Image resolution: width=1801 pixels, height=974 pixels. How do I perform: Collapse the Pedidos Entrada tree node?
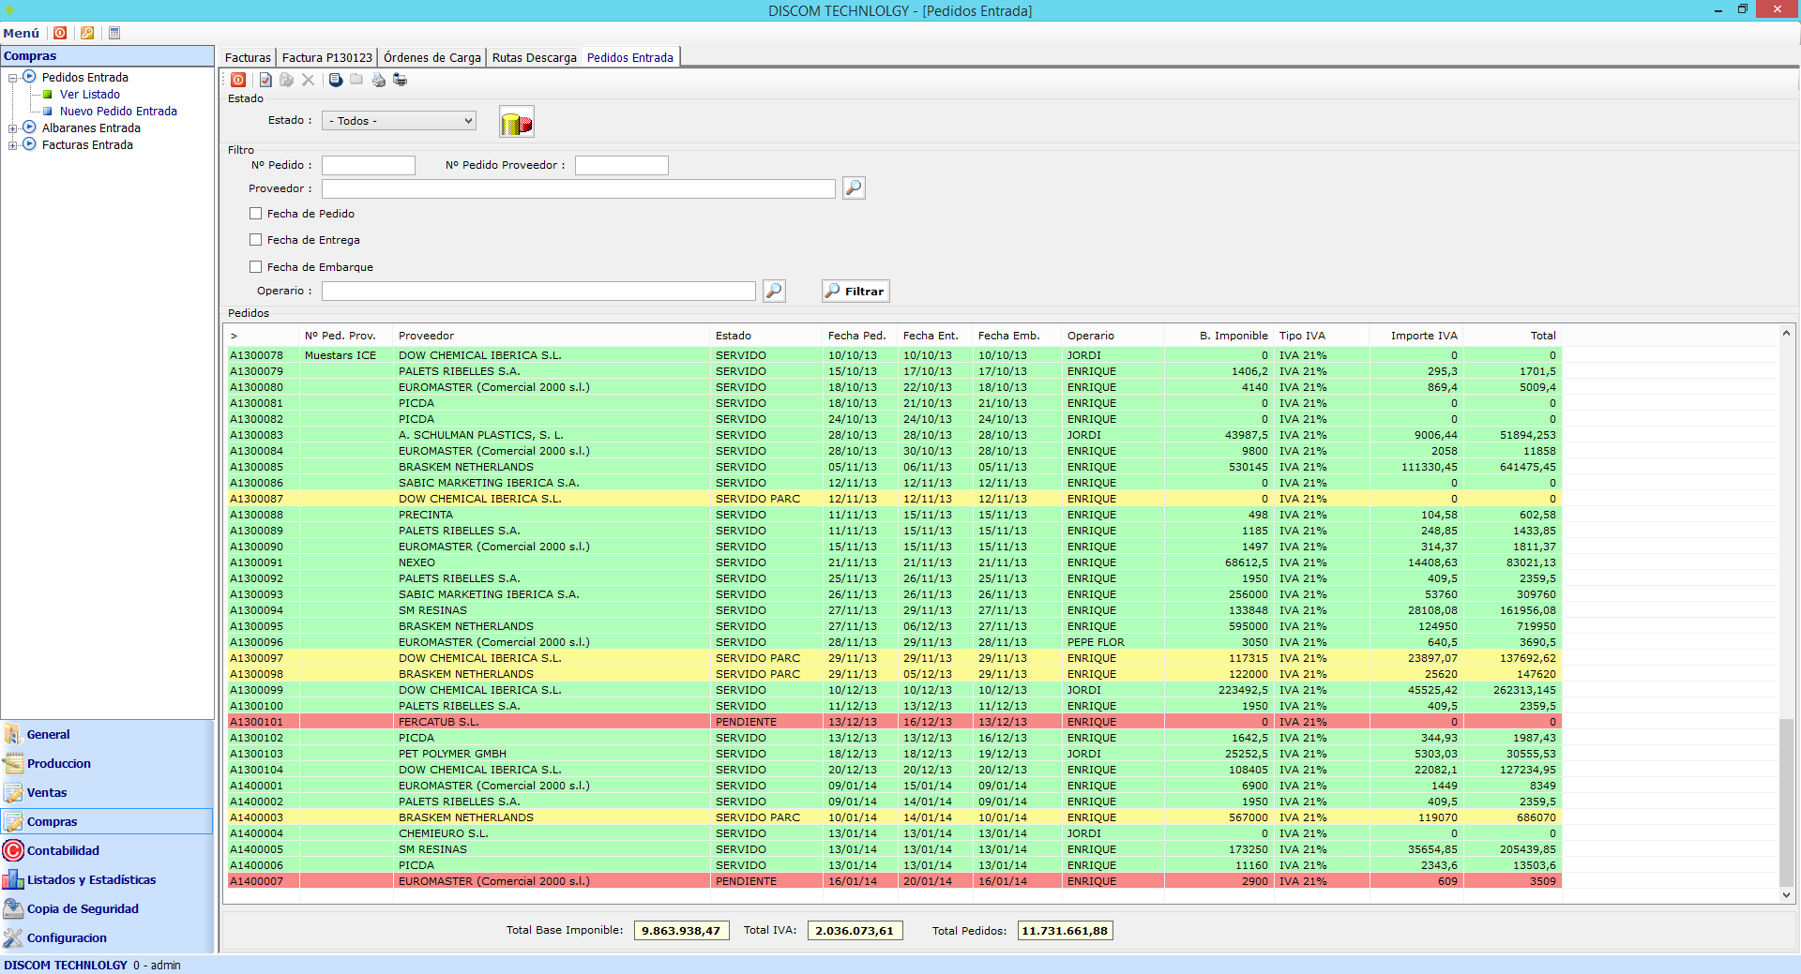13,78
